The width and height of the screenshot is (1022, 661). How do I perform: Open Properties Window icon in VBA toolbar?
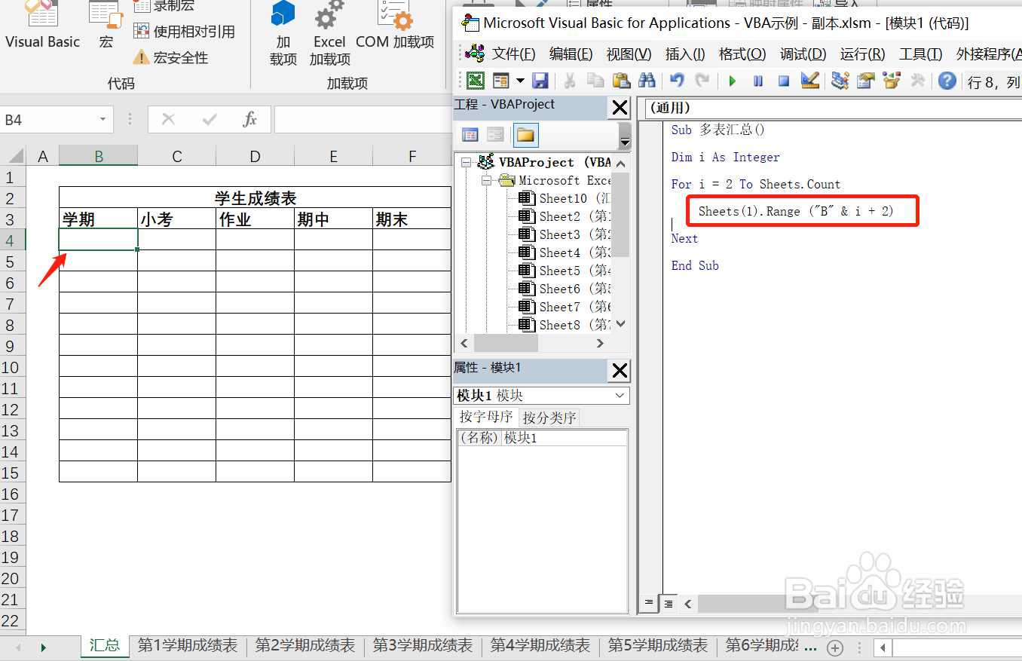pyautogui.click(x=865, y=81)
